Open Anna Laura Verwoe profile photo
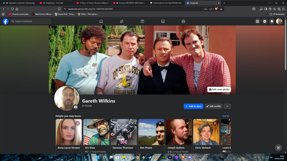The width and height of the screenshot is (287, 161). point(69,132)
